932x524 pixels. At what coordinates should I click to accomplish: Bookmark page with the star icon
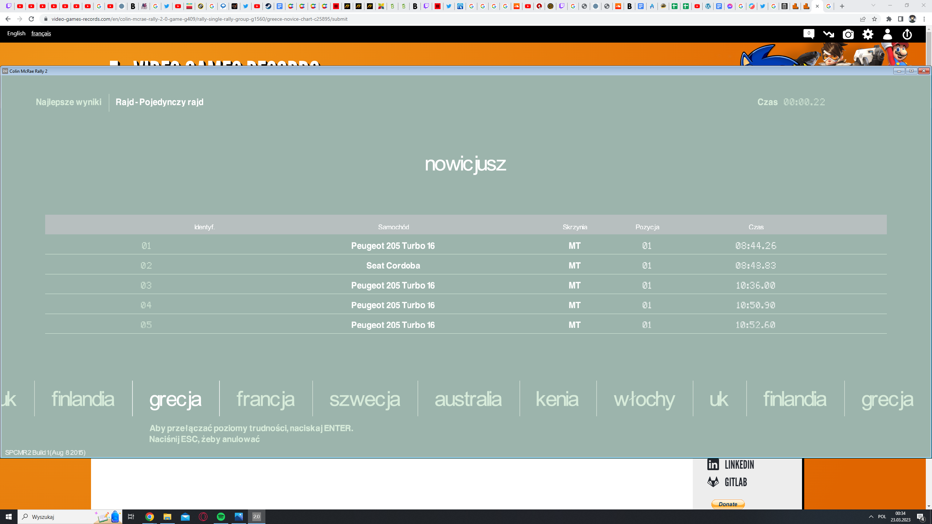[874, 19]
